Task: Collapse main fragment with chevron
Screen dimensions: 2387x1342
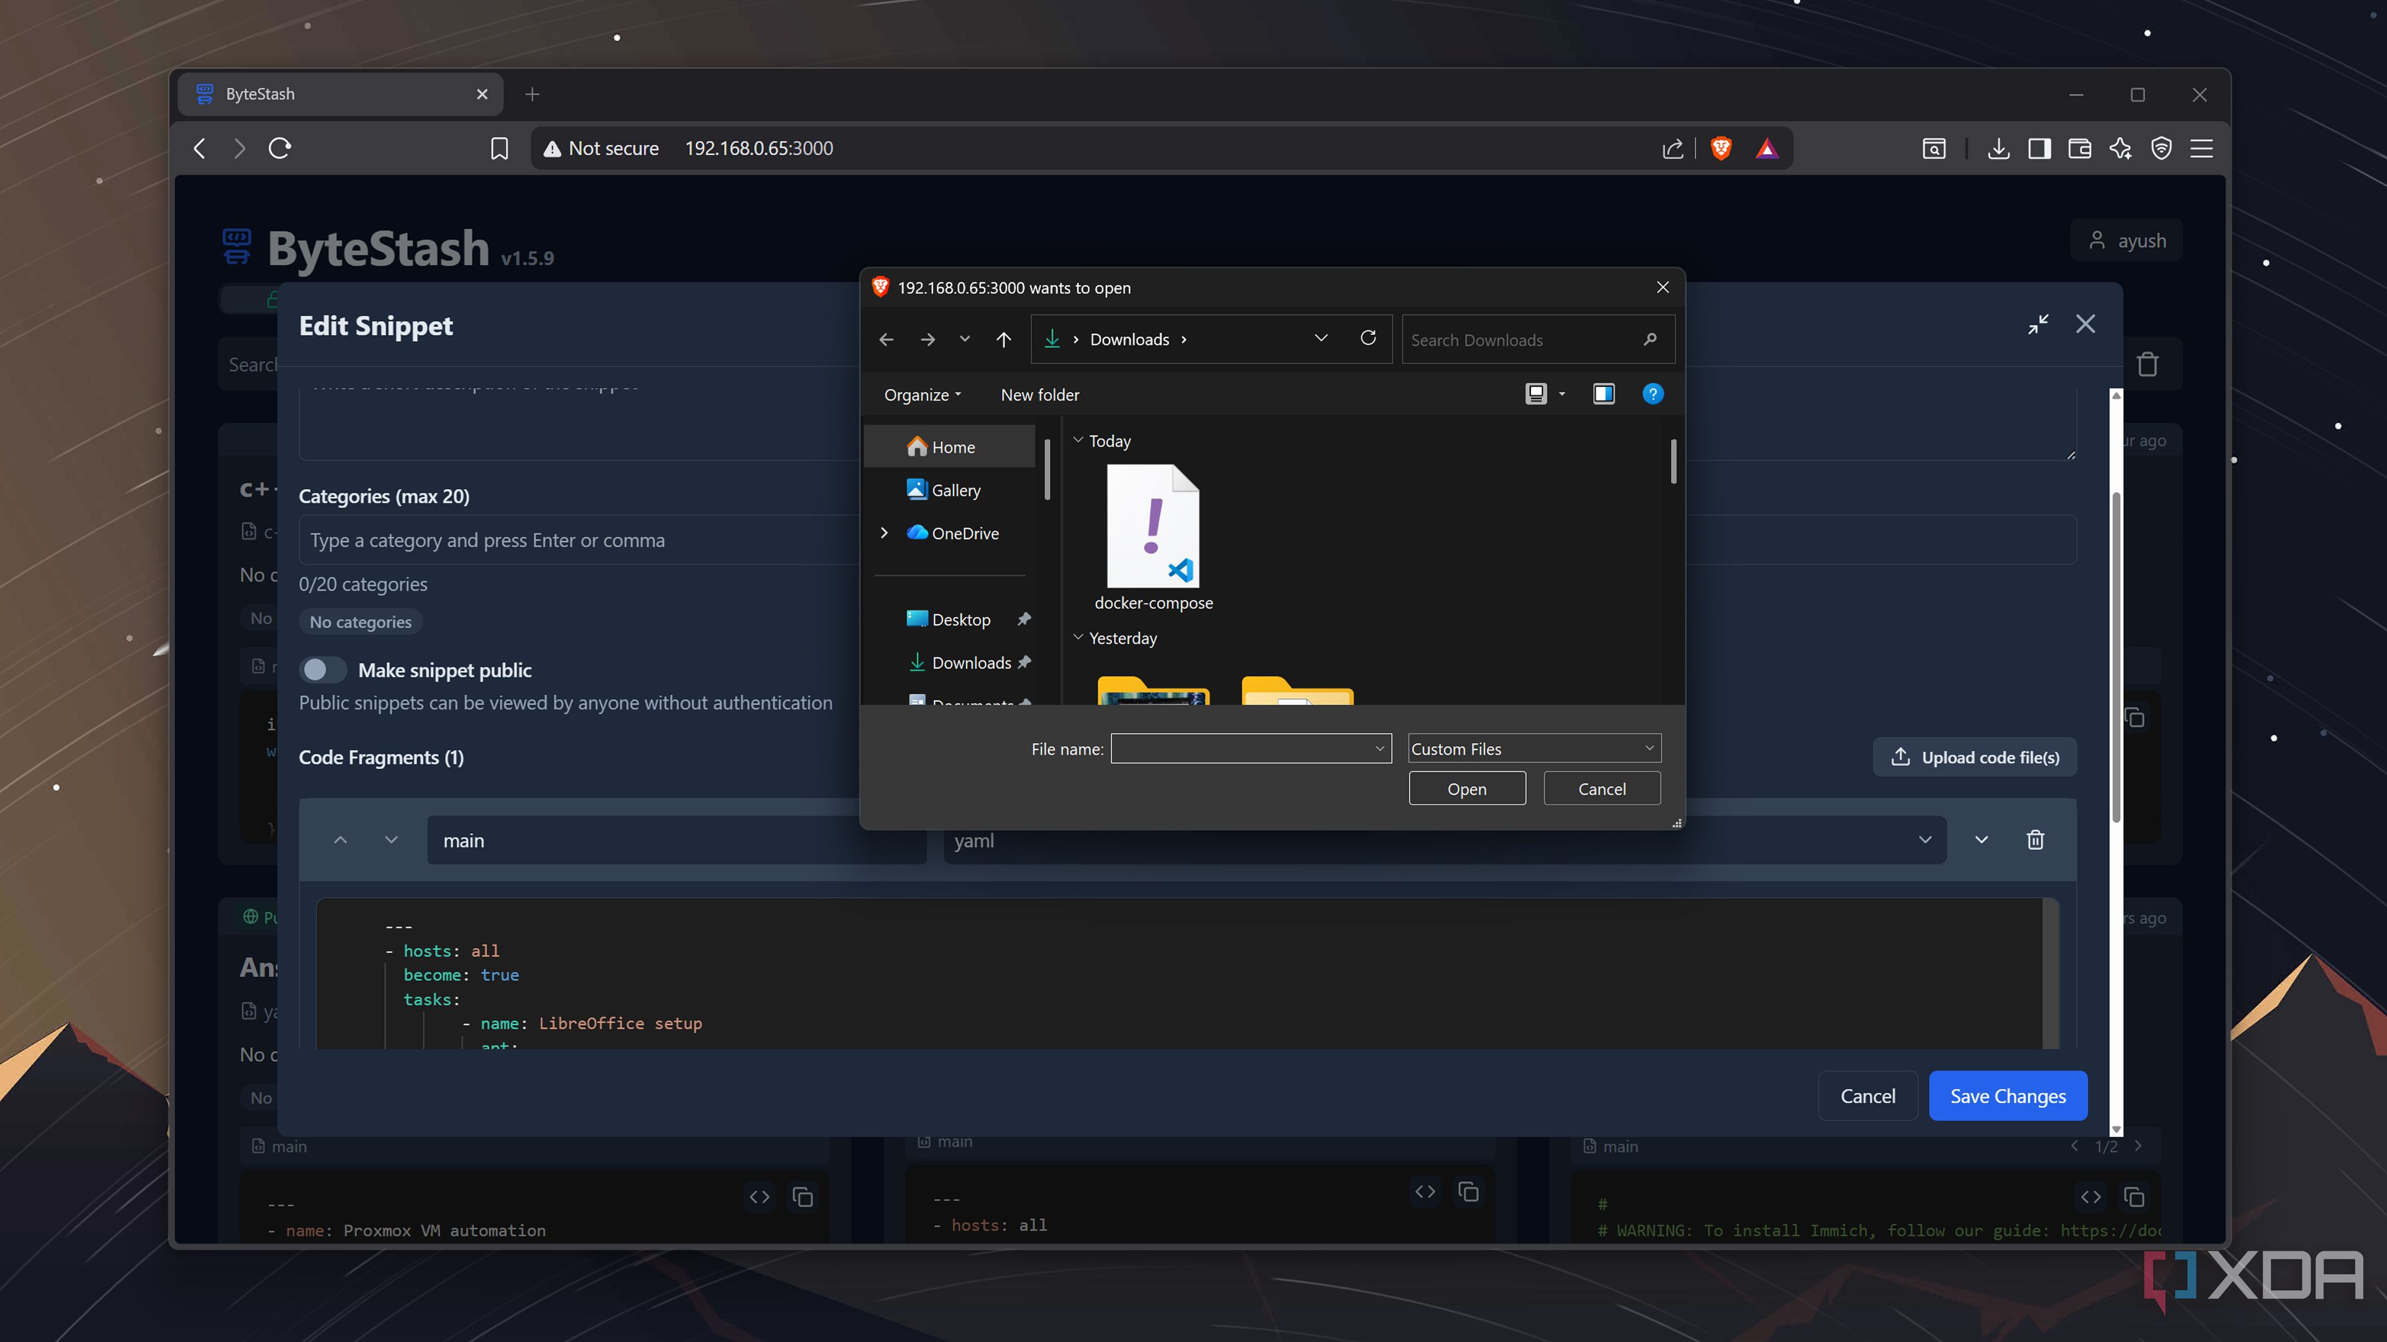Action: tap(1981, 840)
